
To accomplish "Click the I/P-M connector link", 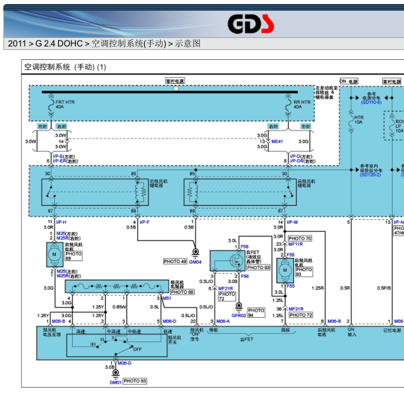I will [293, 222].
